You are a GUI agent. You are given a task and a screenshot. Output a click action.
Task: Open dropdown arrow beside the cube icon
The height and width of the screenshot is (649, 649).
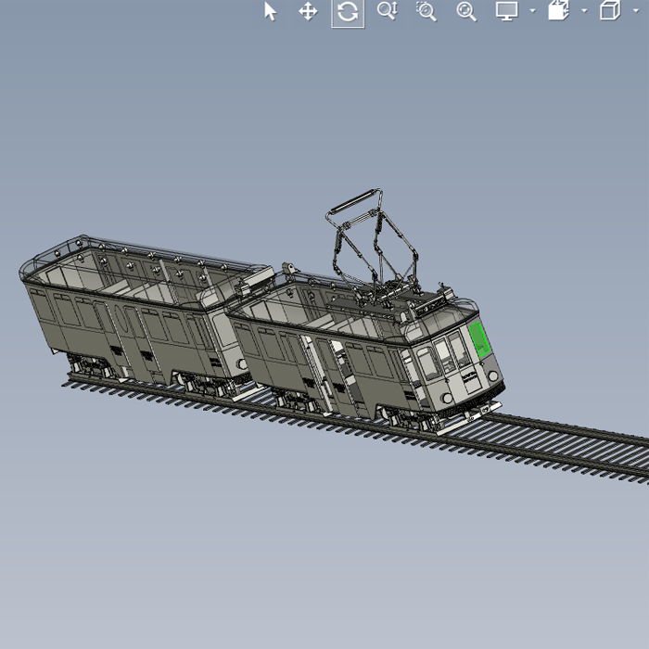pyautogui.click(x=636, y=11)
